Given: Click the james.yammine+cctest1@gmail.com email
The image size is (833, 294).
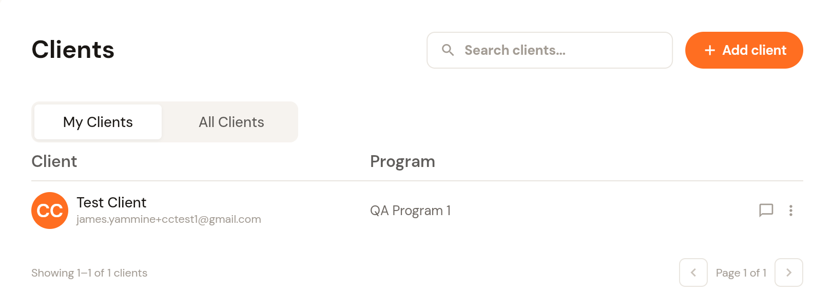Looking at the screenshot, I should click(x=169, y=219).
